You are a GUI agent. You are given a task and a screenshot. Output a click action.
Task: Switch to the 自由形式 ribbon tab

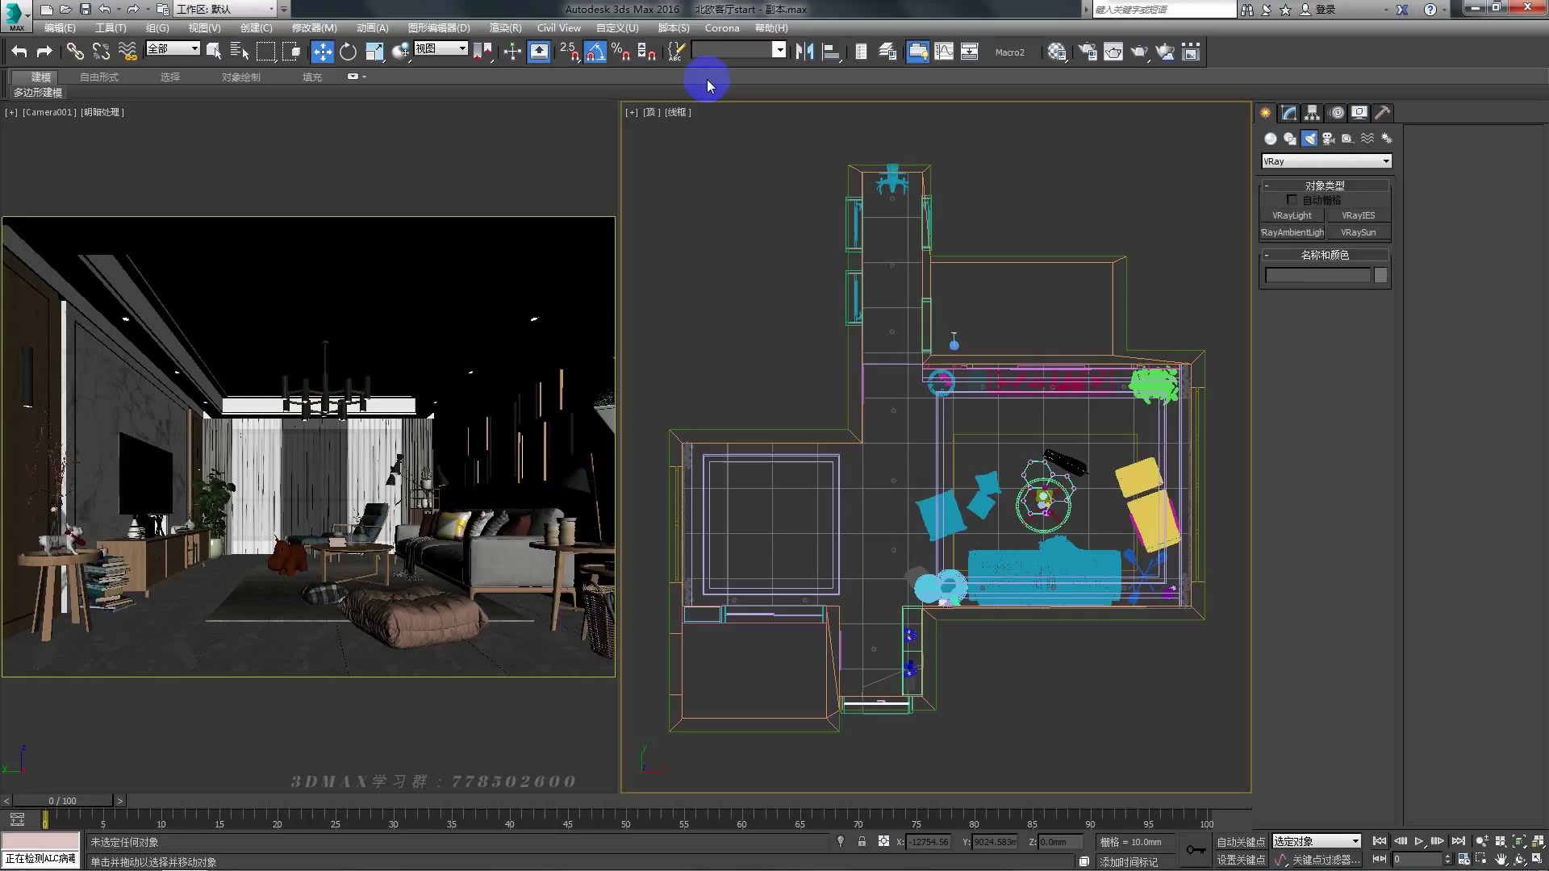(x=99, y=77)
